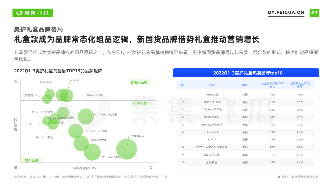Click the Olay/玉兰油 bubble label in the chart
This screenshot has width=333, height=187.
coord(95,95)
